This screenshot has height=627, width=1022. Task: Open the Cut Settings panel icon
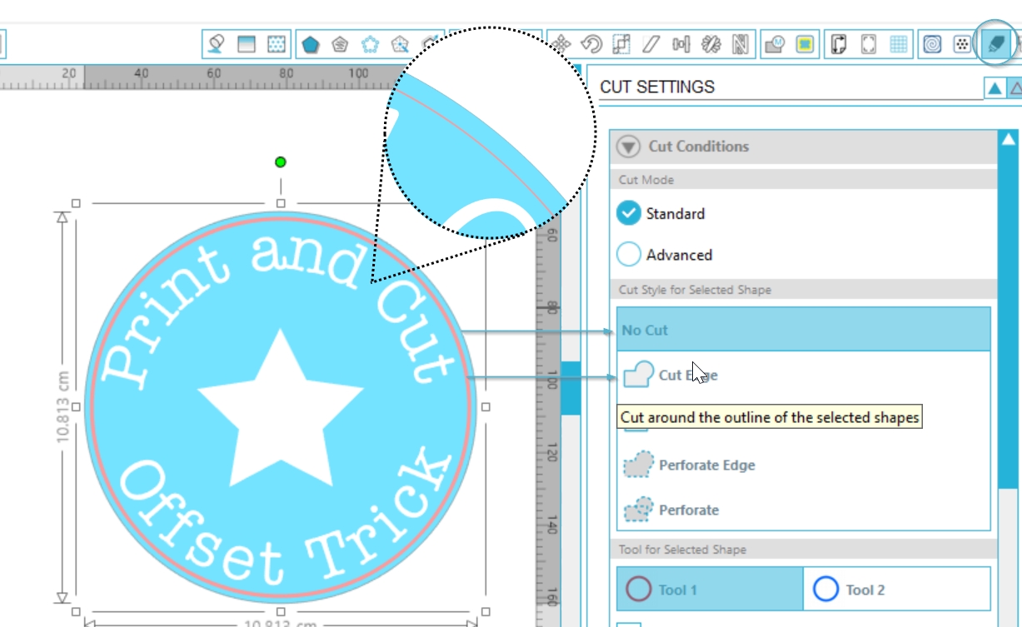995,44
